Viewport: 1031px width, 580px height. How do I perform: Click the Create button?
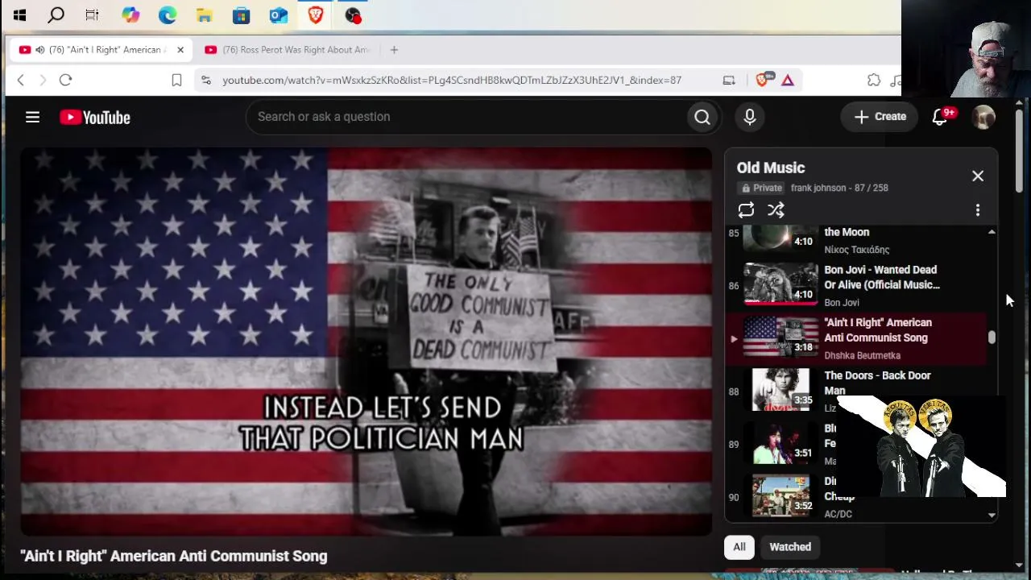pos(880,117)
